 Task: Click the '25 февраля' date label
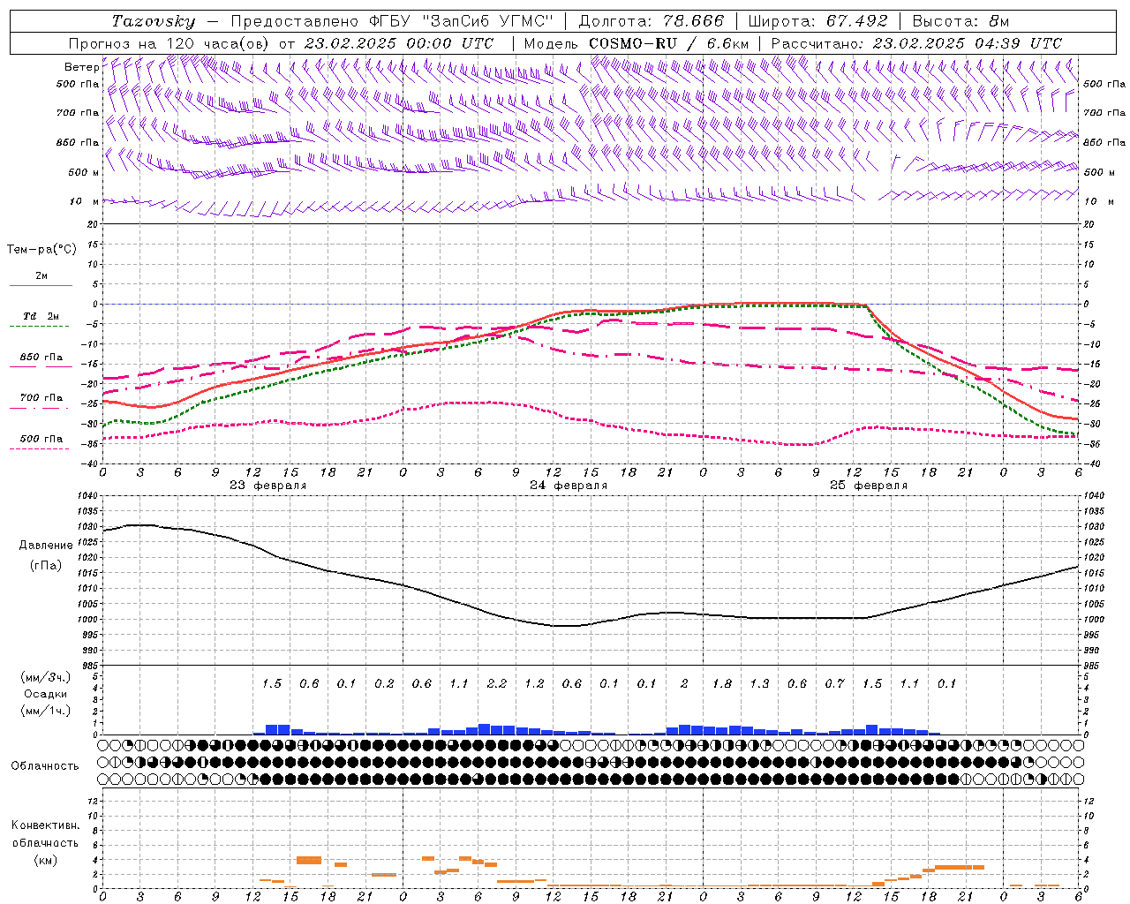pyautogui.click(x=869, y=486)
